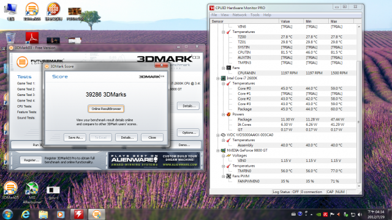The height and width of the screenshot is (220, 392).
Task: Open Windows Explorer from the taskbar
Action: pos(43,215)
